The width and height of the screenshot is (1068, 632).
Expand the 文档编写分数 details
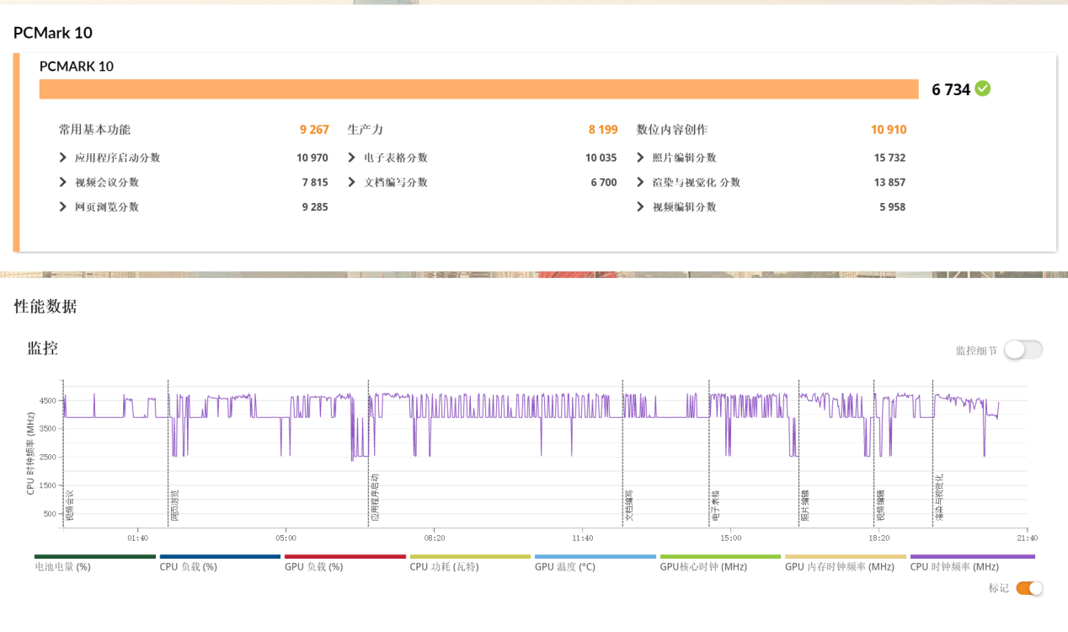coord(352,182)
